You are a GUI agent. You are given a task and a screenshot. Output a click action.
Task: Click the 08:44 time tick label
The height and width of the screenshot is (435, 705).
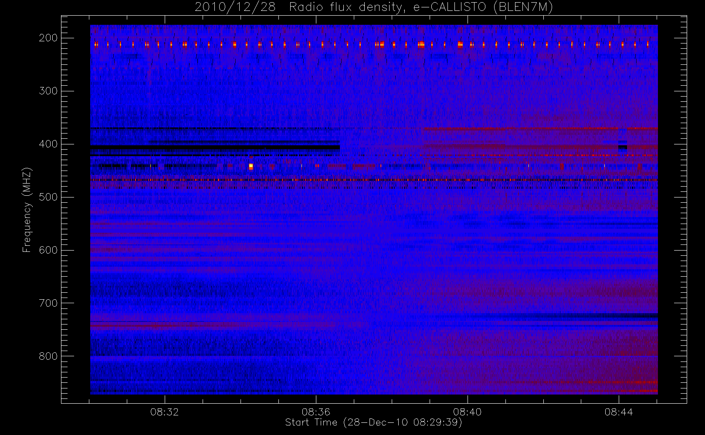[619, 412]
